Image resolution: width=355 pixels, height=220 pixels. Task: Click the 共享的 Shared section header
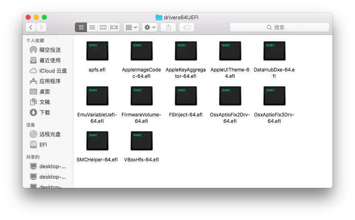(x=33, y=157)
